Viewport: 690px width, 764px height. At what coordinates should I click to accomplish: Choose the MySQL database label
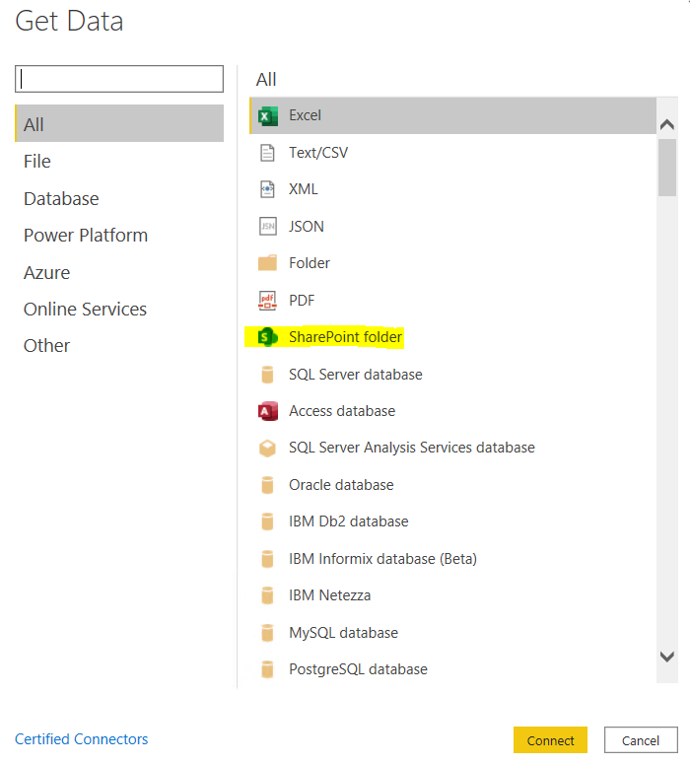pyautogui.click(x=344, y=633)
